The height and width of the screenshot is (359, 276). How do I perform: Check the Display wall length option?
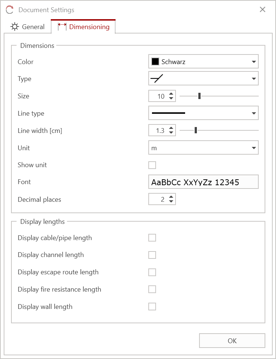click(x=152, y=306)
